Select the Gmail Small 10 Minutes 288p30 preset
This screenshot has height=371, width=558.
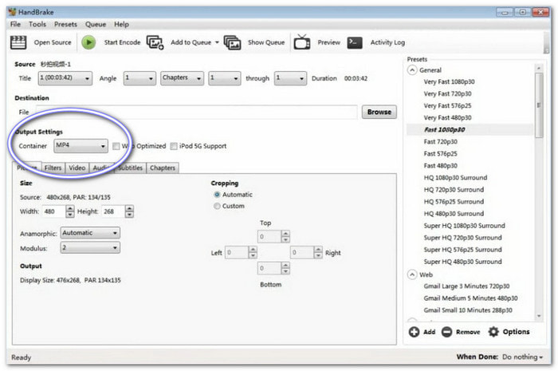[468, 310]
